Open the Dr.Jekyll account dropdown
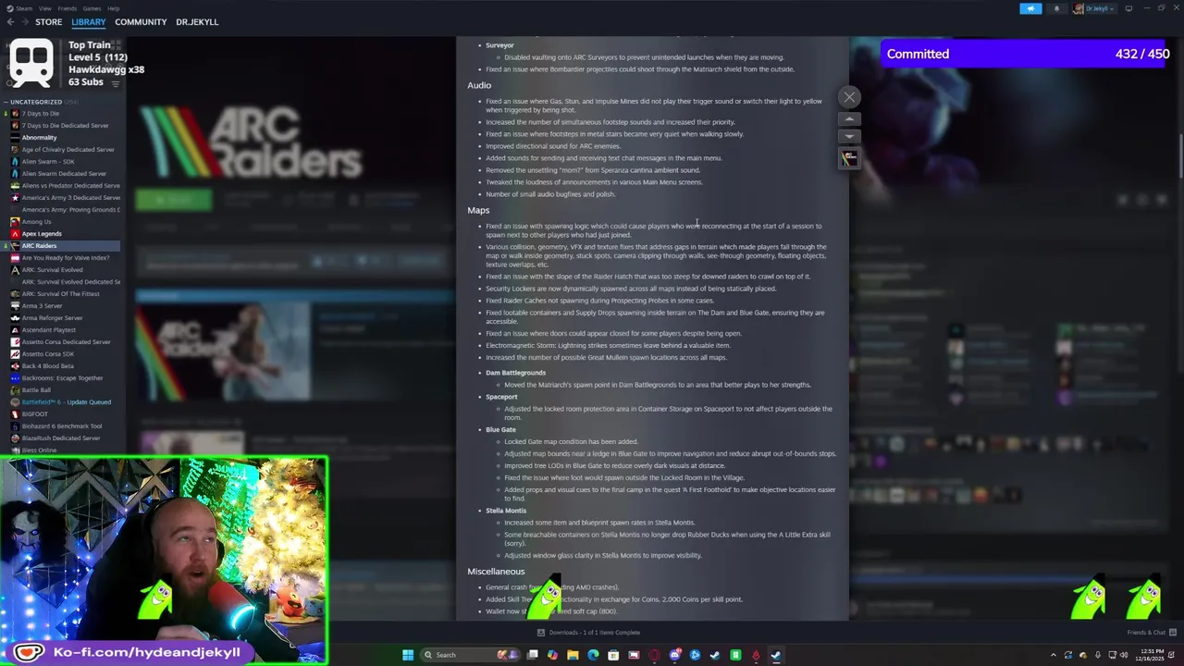The image size is (1184, 666). (x=1096, y=8)
